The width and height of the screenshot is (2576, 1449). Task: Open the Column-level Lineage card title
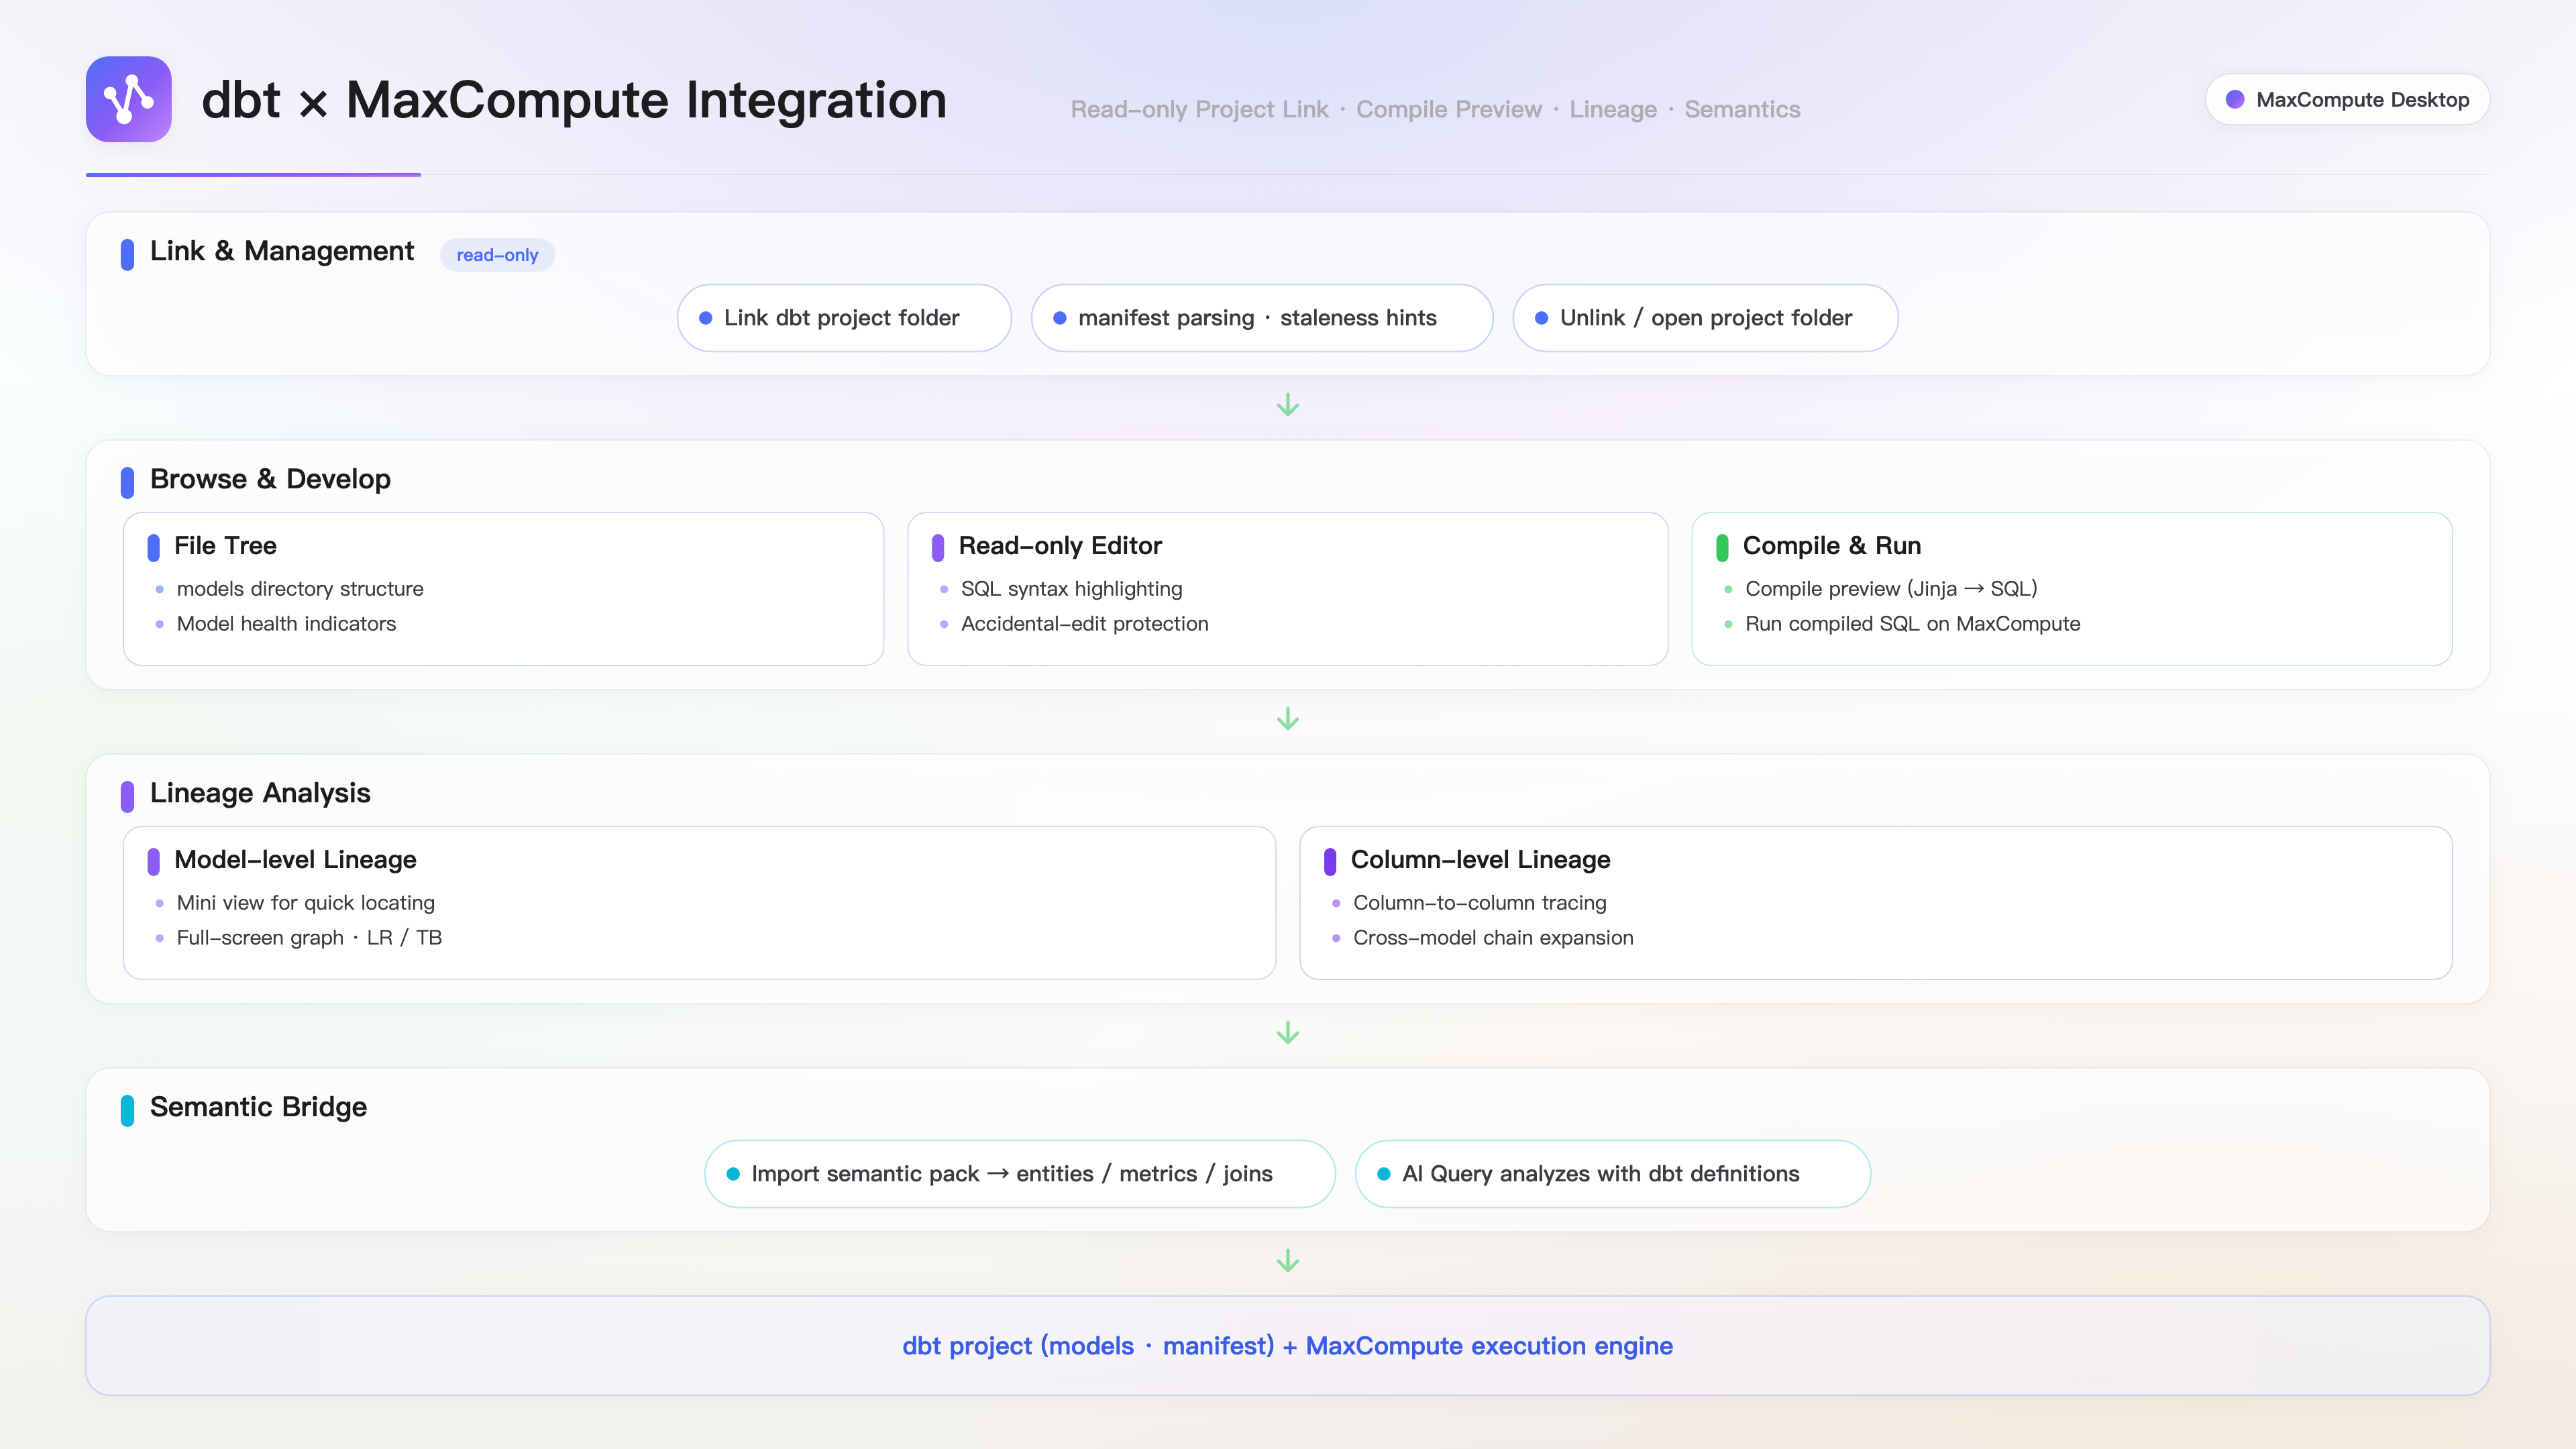[x=1480, y=860]
